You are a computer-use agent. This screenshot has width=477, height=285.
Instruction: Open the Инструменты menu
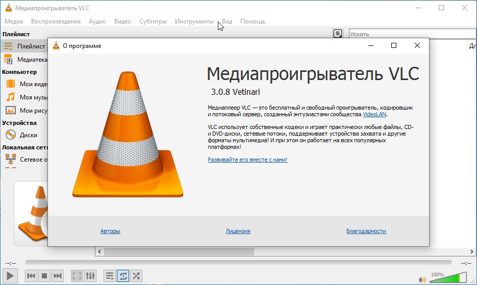pyautogui.click(x=194, y=21)
